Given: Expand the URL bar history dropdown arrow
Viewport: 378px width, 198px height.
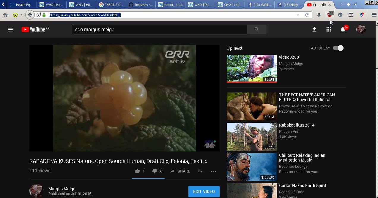Looking at the screenshot, I should pos(298,15).
